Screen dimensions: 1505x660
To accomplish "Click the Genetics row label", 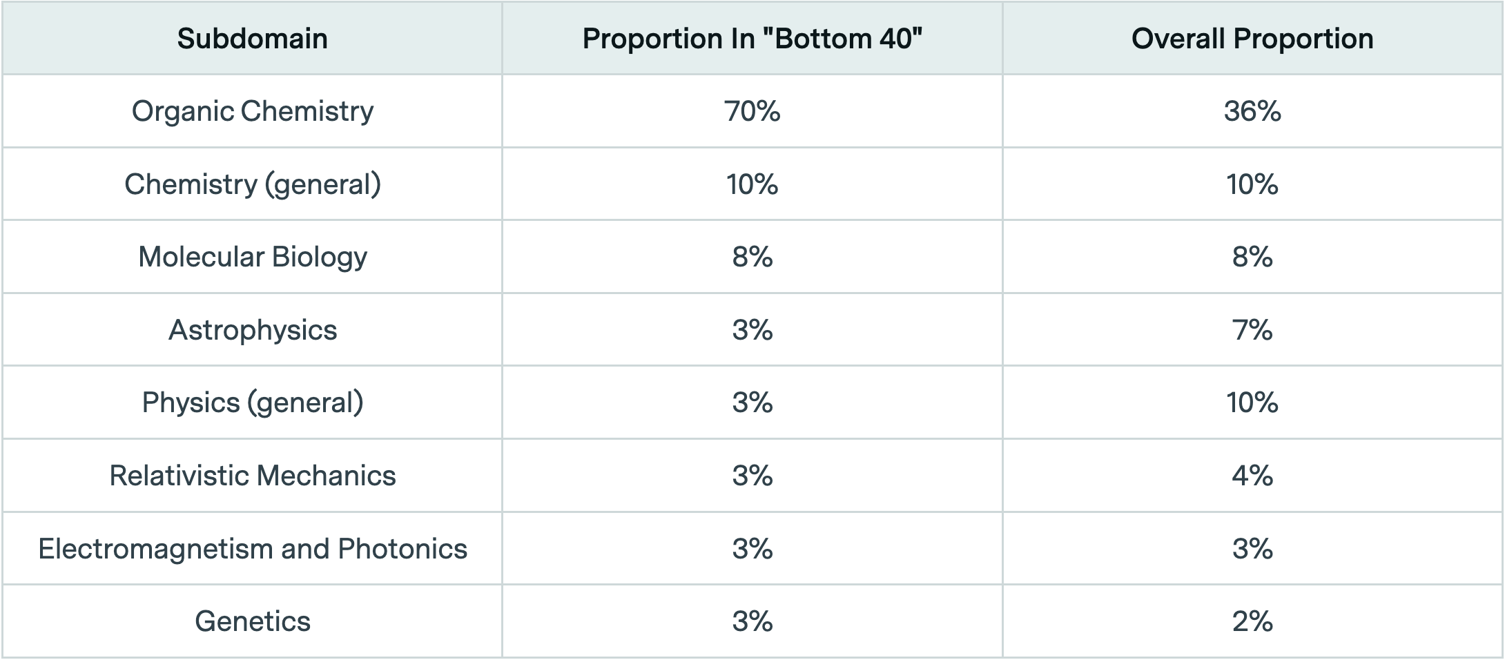I will (252, 621).
